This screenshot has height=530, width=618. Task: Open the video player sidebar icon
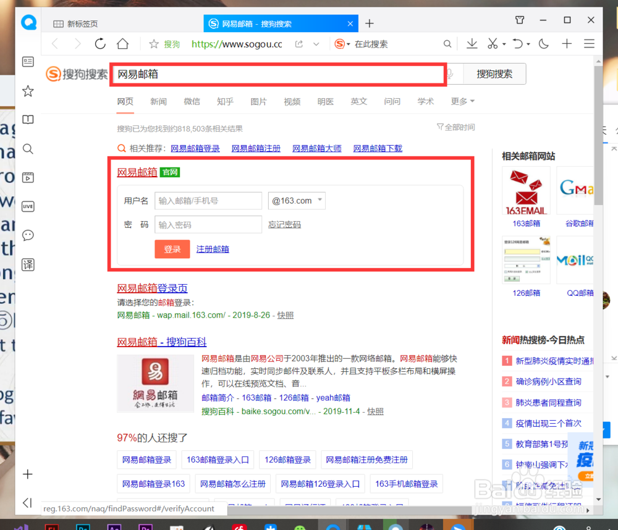point(28,177)
